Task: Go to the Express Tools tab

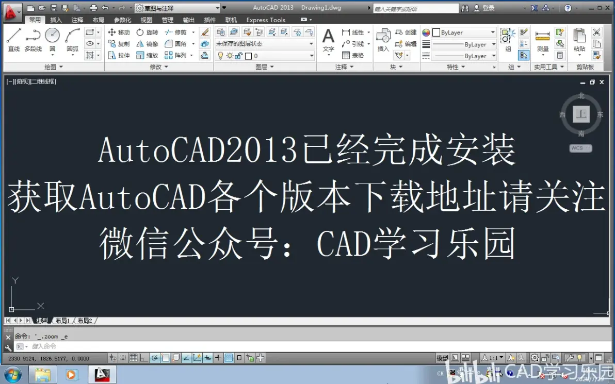Action: [266, 20]
